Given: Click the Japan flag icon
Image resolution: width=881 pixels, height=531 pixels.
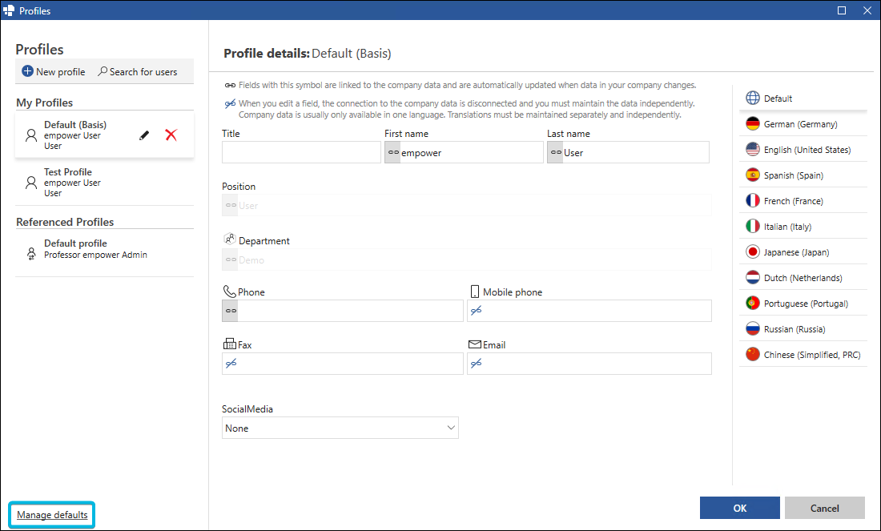Looking at the screenshot, I should (753, 251).
